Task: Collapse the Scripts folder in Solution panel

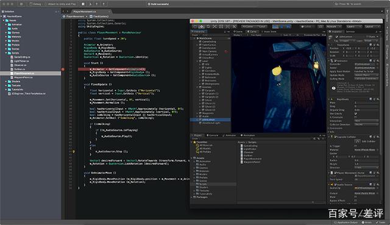Action: point(6,53)
